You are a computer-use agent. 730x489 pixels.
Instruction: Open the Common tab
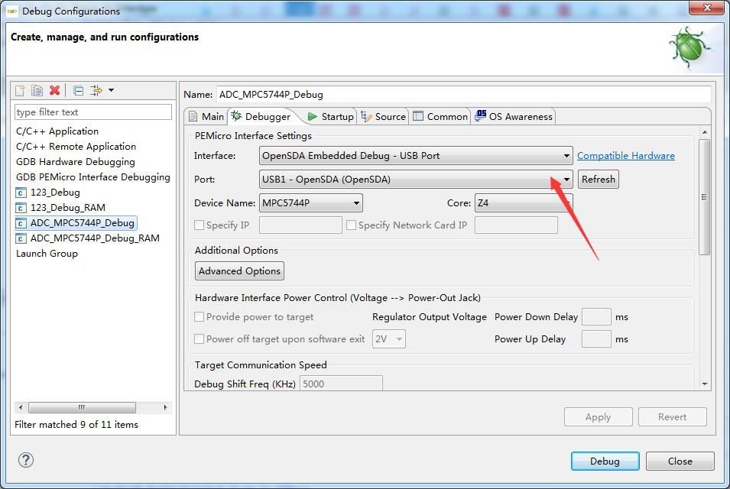click(440, 116)
